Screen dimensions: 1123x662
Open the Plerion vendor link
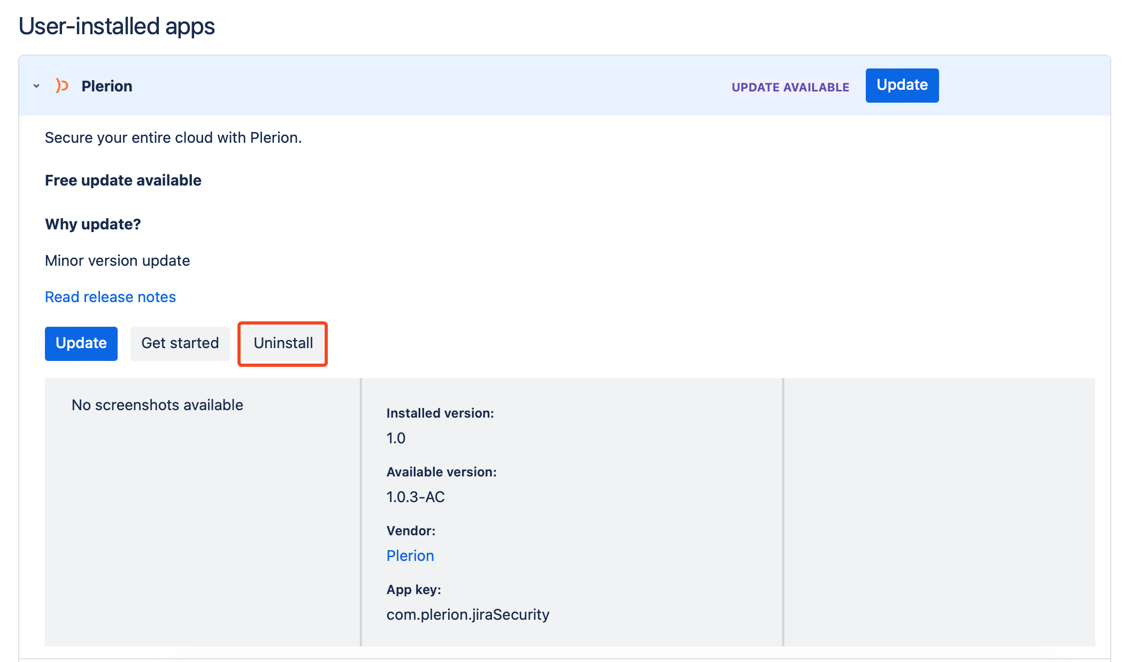pyautogui.click(x=410, y=556)
